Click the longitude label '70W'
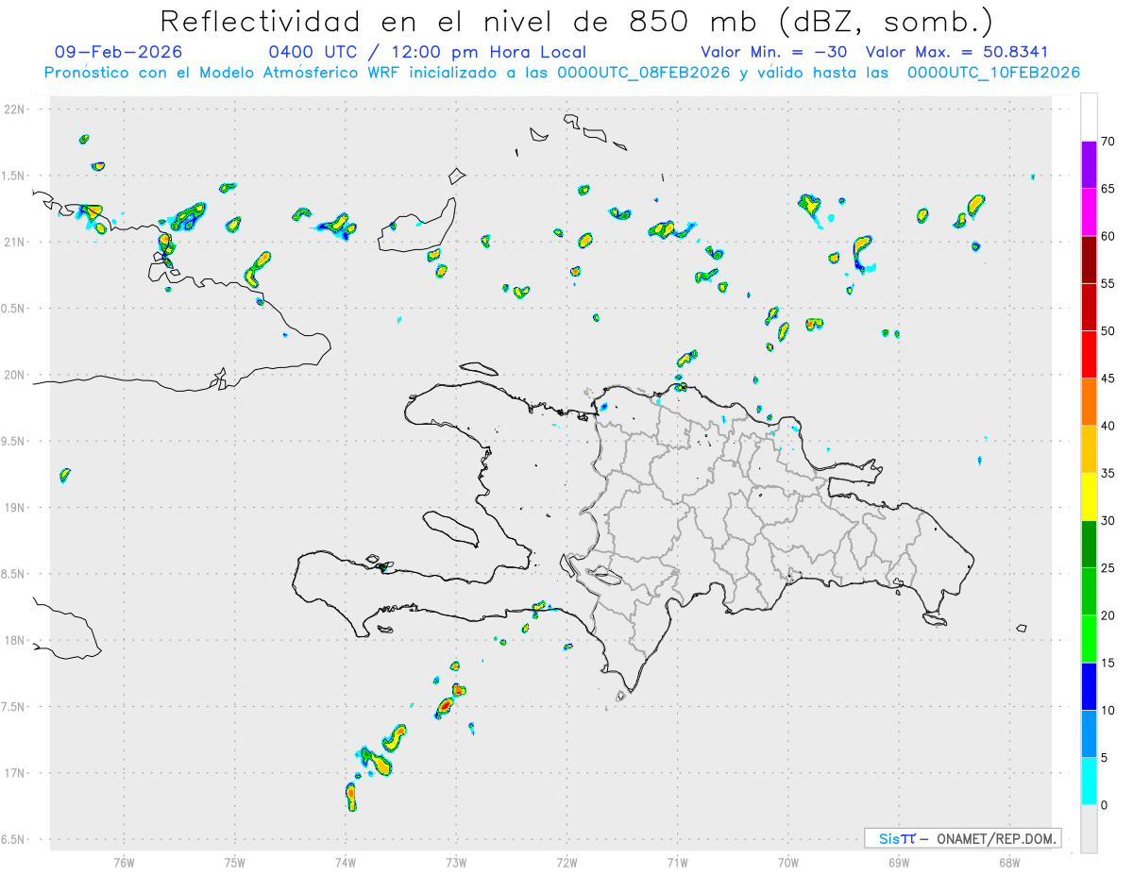This screenshot has height=875, width=1133. point(788,862)
